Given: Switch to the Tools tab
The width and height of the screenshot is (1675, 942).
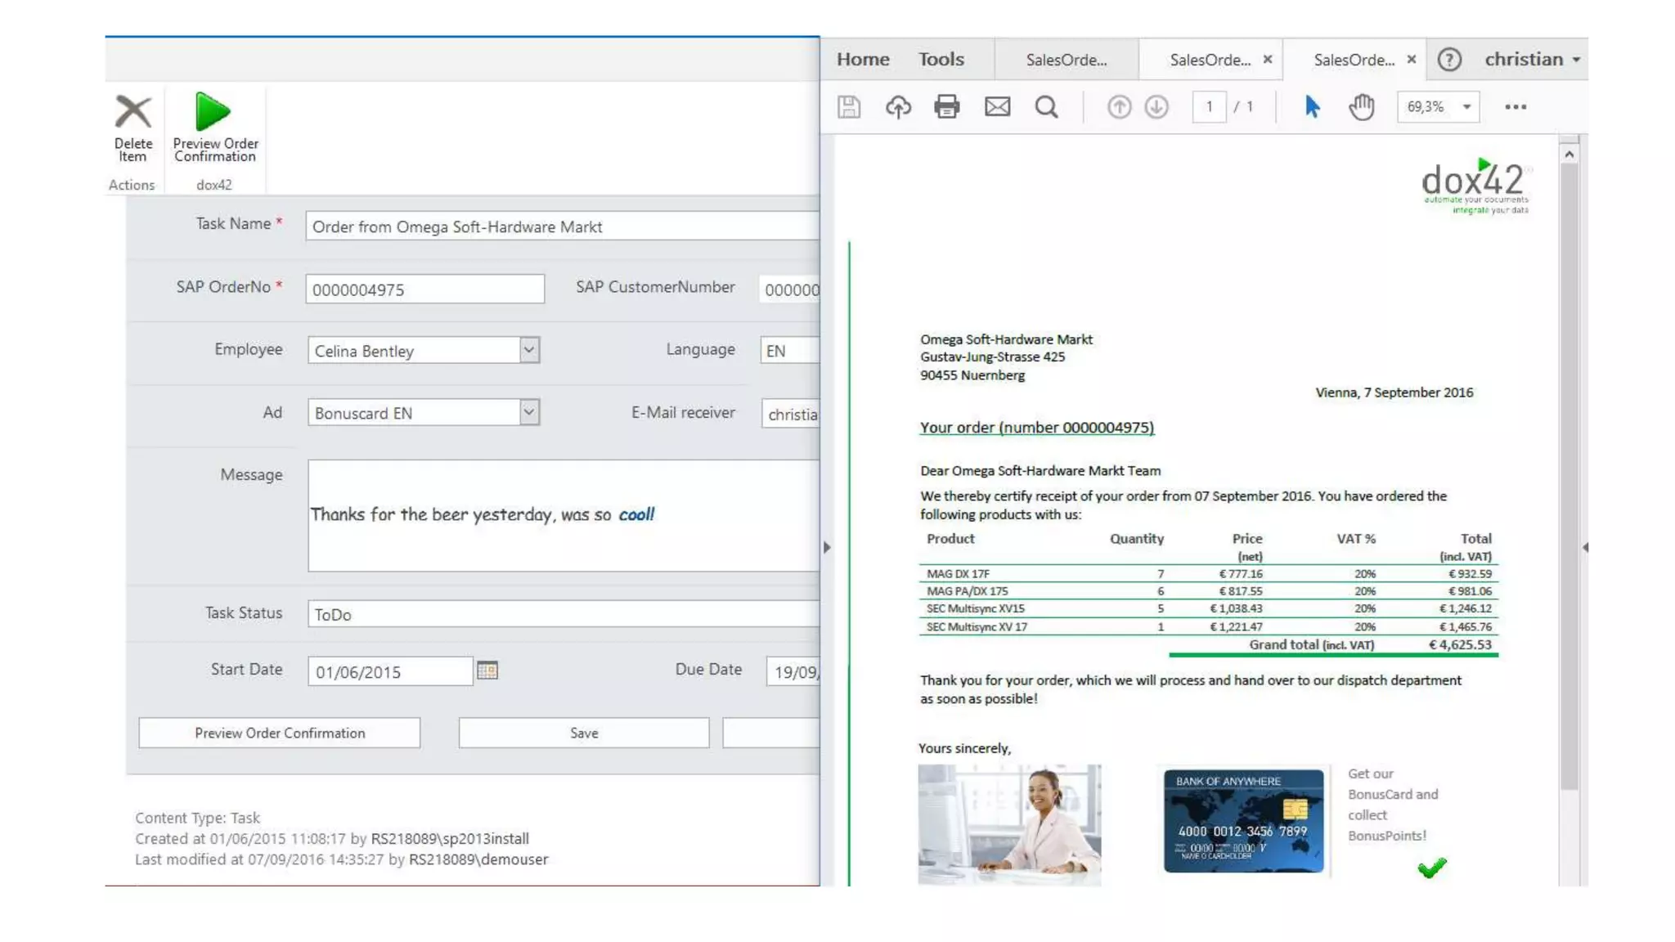Looking at the screenshot, I should pyautogui.click(x=941, y=60).
